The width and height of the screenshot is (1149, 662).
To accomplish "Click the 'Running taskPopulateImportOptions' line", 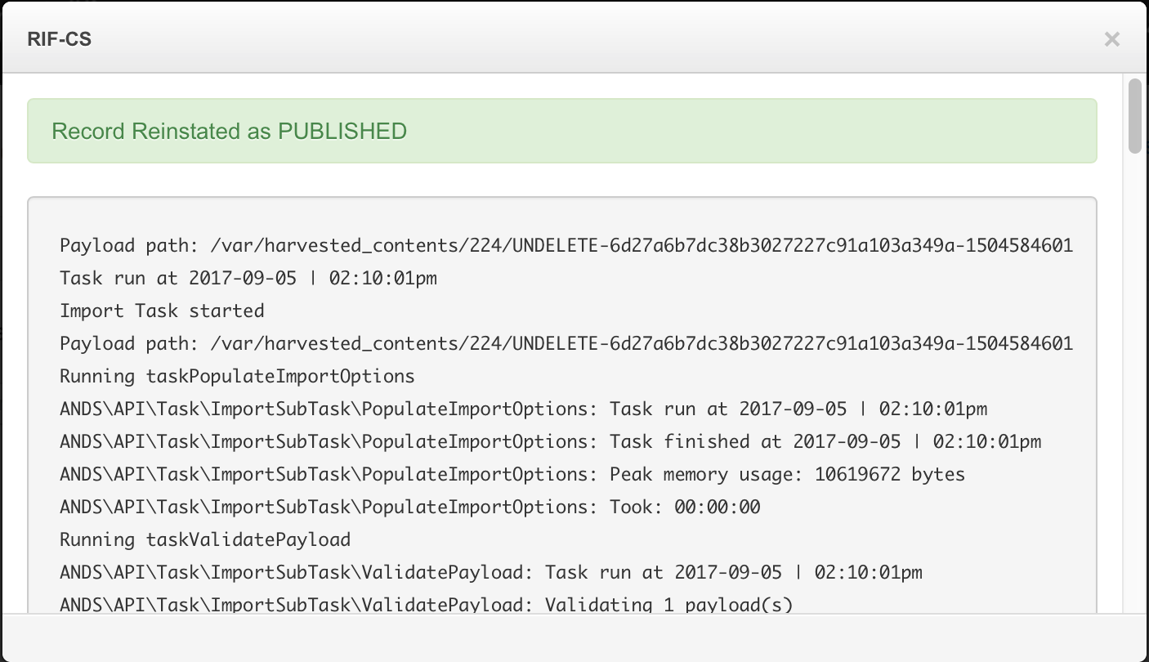I will pyautogui.click(x=237, y=376).
